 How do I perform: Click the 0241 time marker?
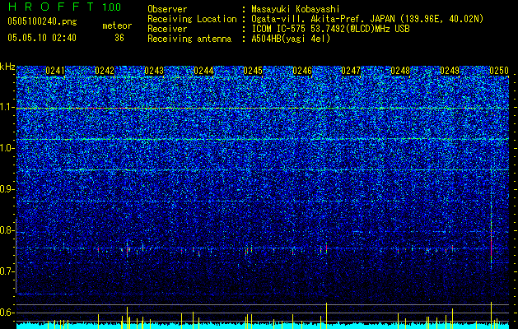click(55, 71)
